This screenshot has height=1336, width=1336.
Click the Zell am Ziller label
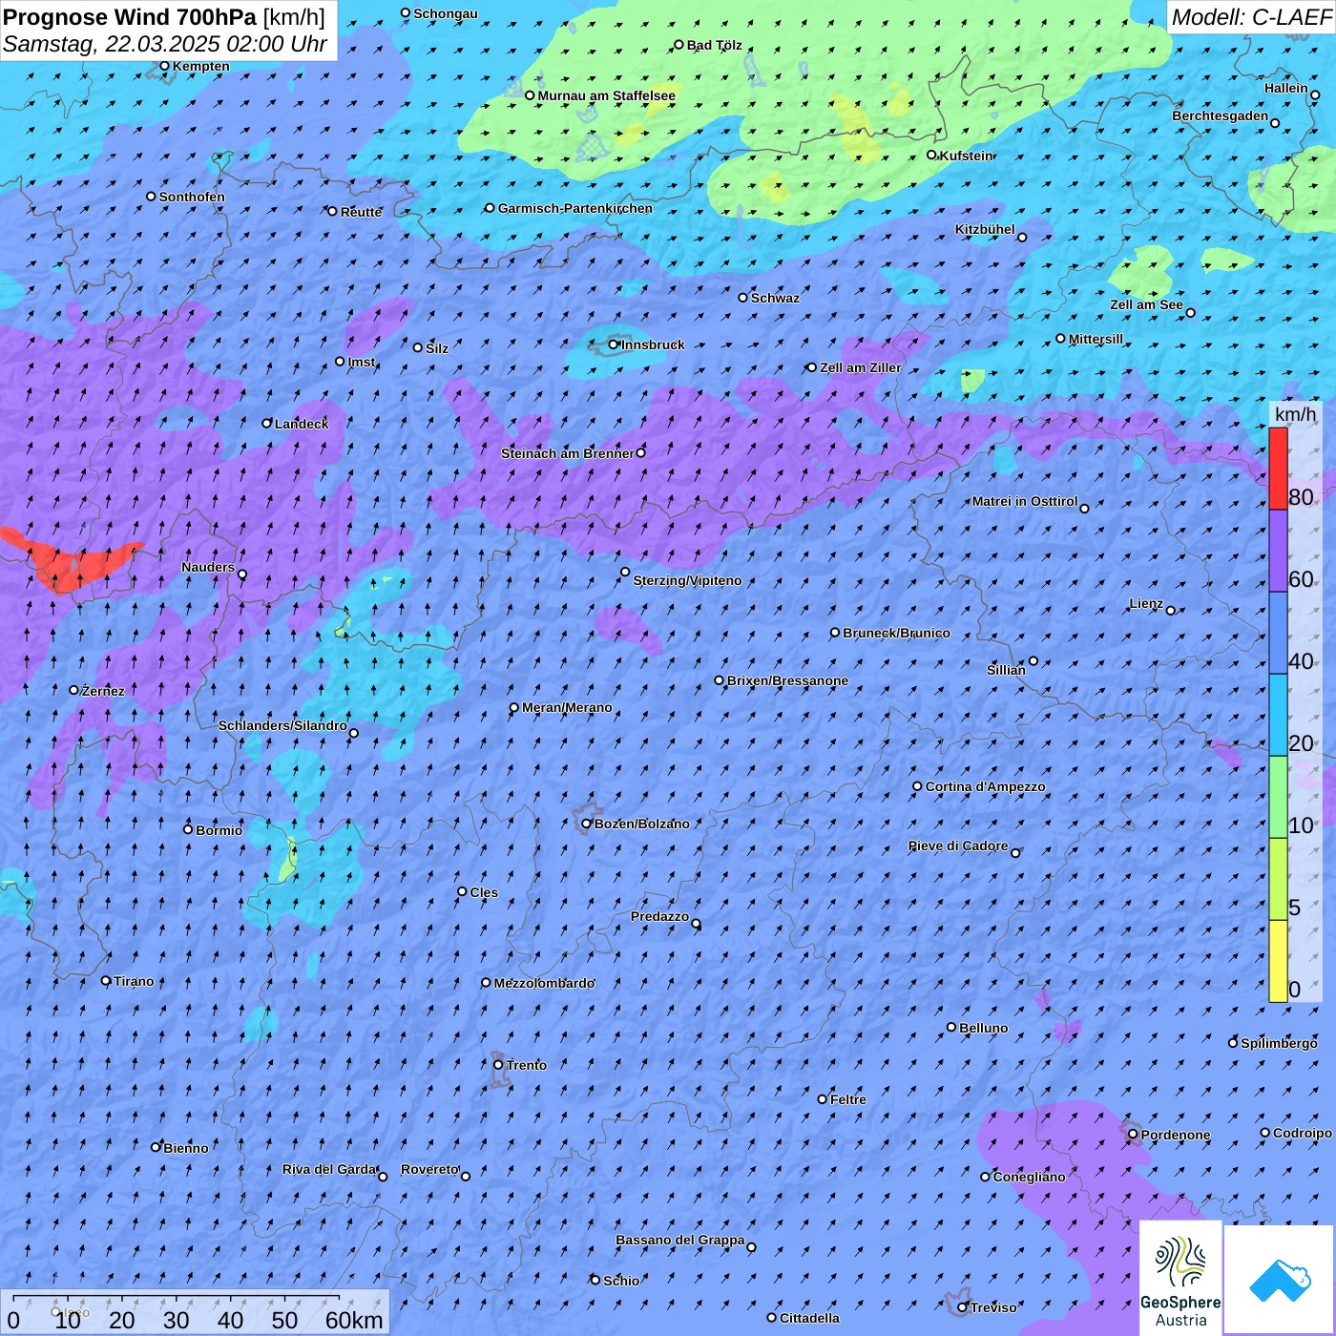pyautogui.click(x=860, y=367)
